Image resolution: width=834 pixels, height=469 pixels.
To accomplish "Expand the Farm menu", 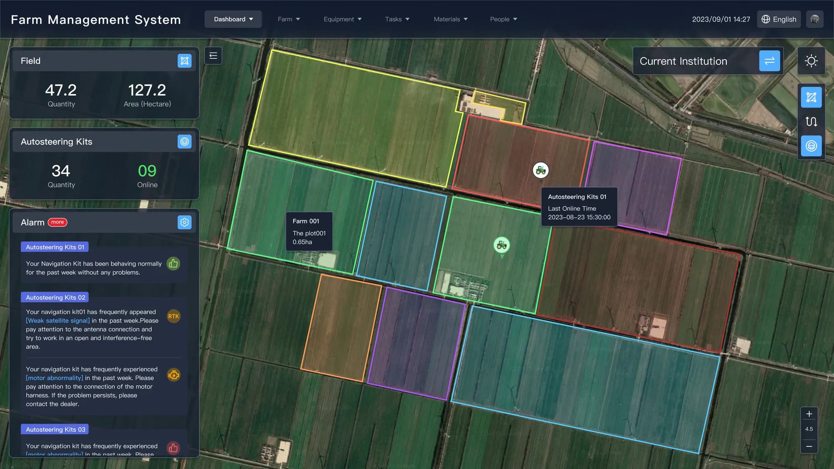I will pyautogui.click(x=289, y=19).
